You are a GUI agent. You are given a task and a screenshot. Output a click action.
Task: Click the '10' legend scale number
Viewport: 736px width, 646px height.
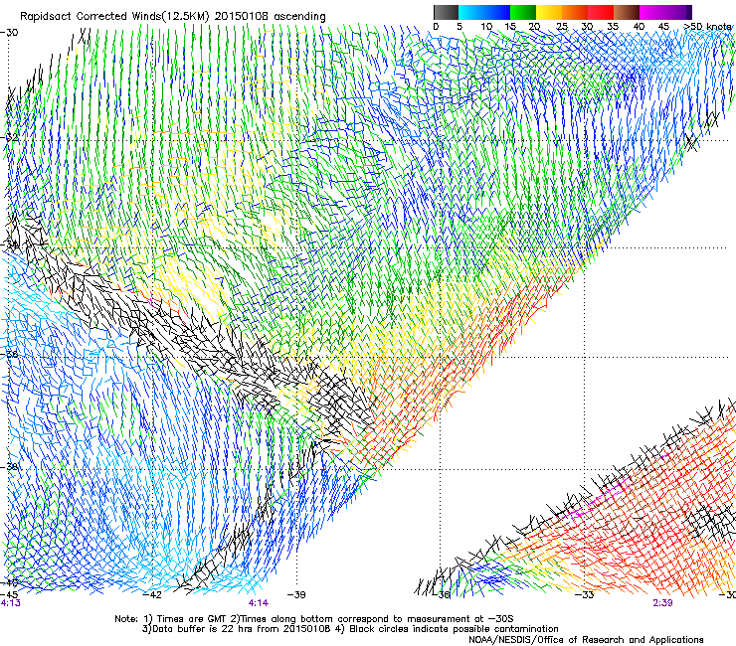(x=486, y=27)
